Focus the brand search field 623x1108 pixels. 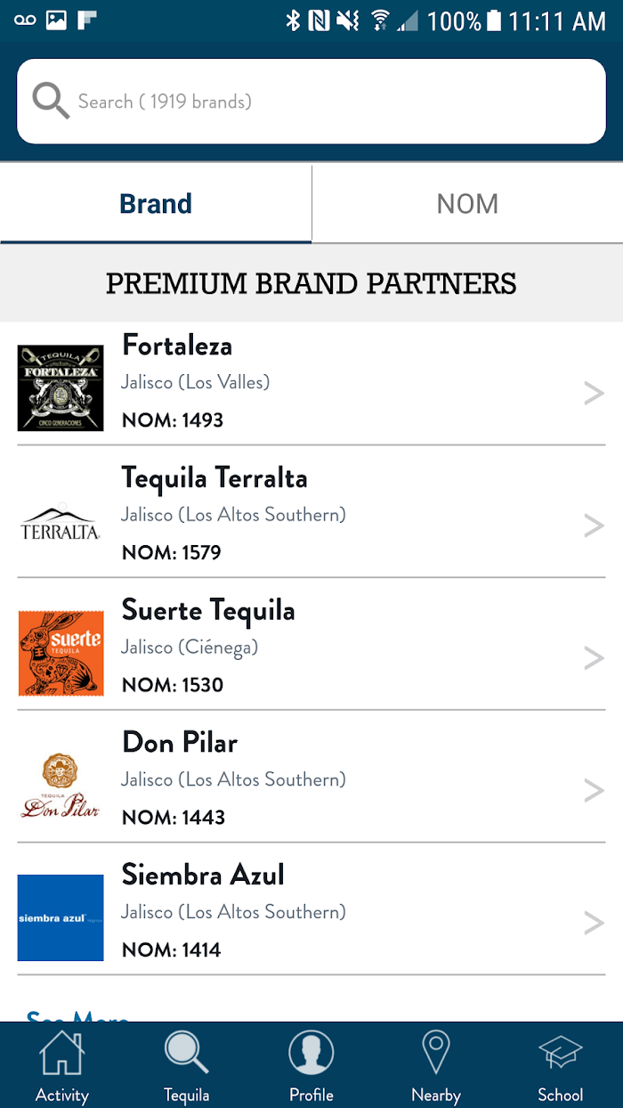tap(311, 102)
